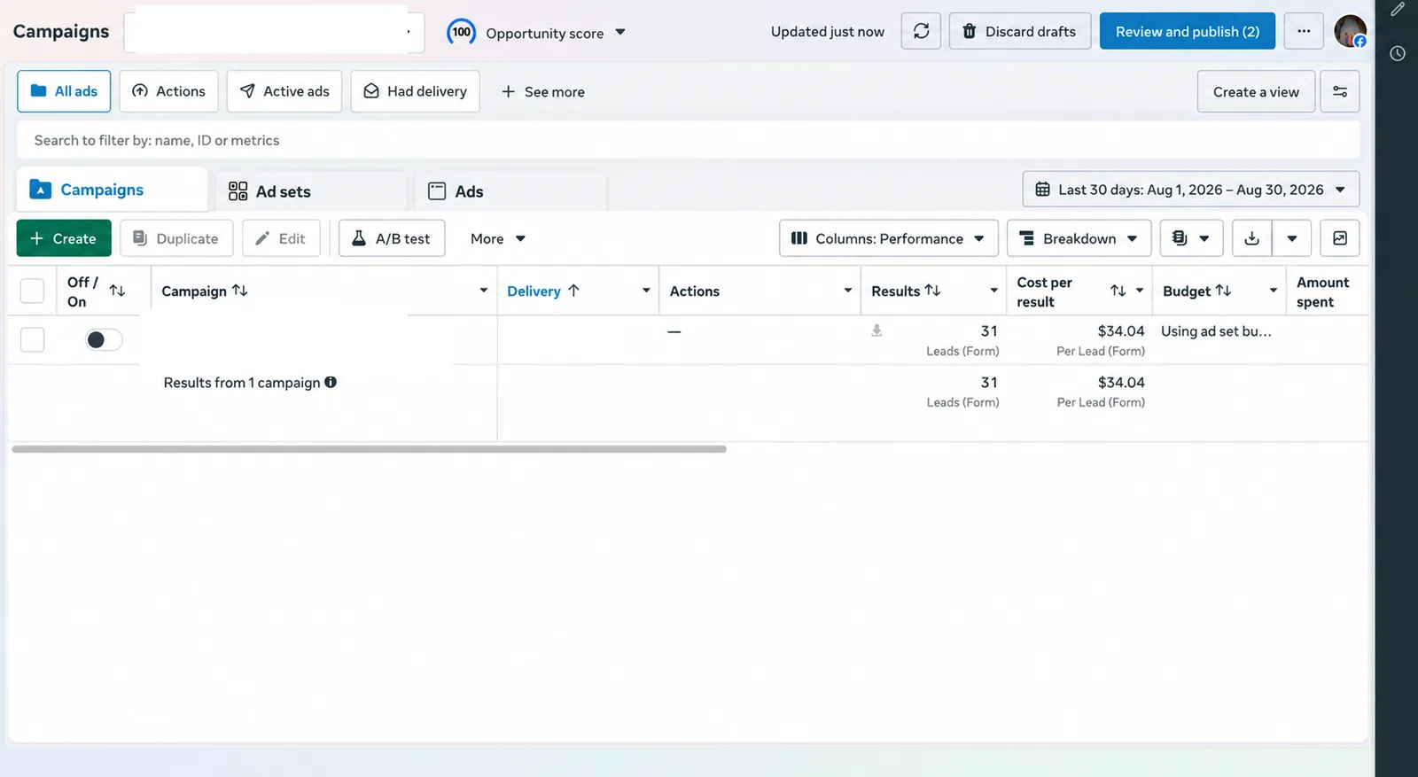Viewport: 1418px width, 777px height.
Task: Open the Delivery column header dropdown caret
Action: 646,291
